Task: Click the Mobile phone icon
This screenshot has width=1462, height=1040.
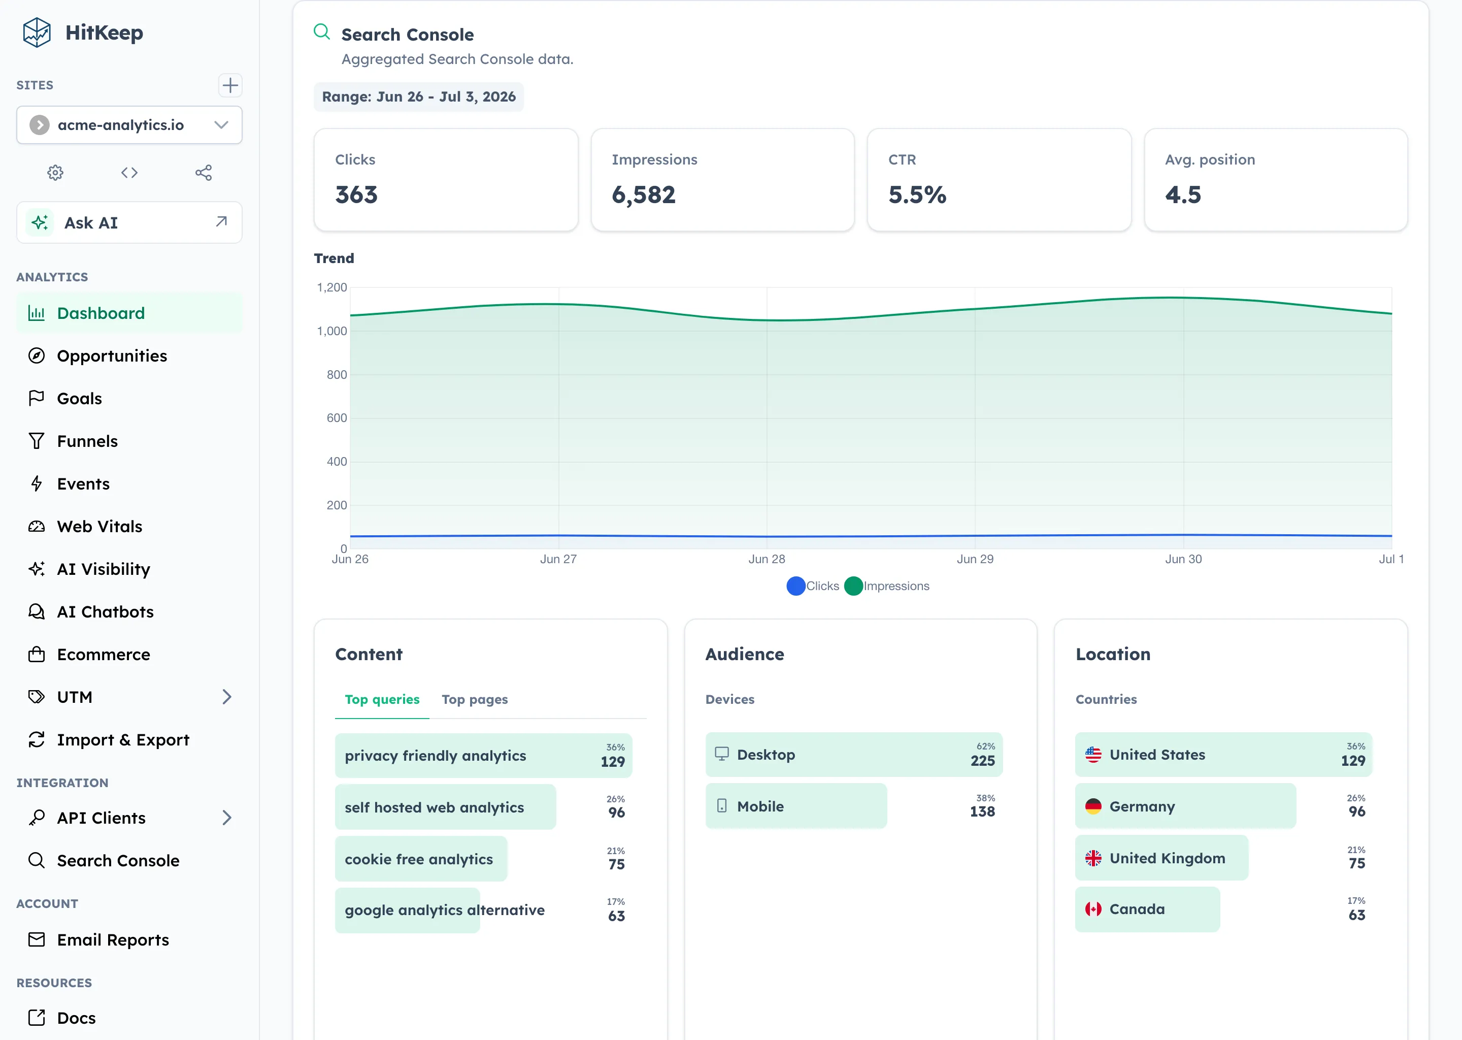Action: (x=721, y=805)
